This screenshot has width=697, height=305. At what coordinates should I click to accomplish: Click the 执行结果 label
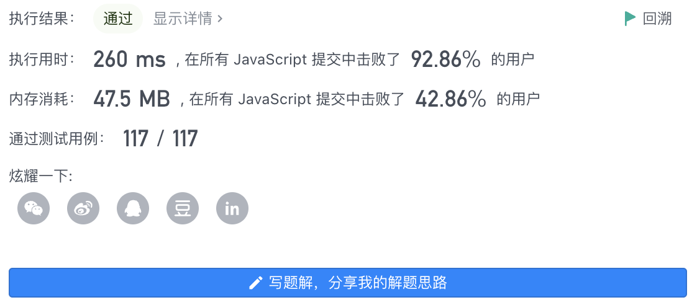coord(42,19)
